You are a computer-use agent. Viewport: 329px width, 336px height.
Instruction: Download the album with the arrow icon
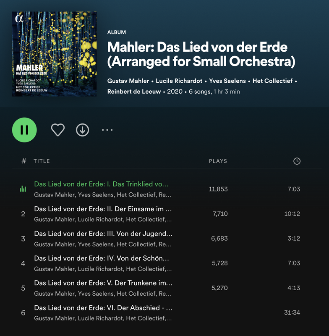coord(82,130)
